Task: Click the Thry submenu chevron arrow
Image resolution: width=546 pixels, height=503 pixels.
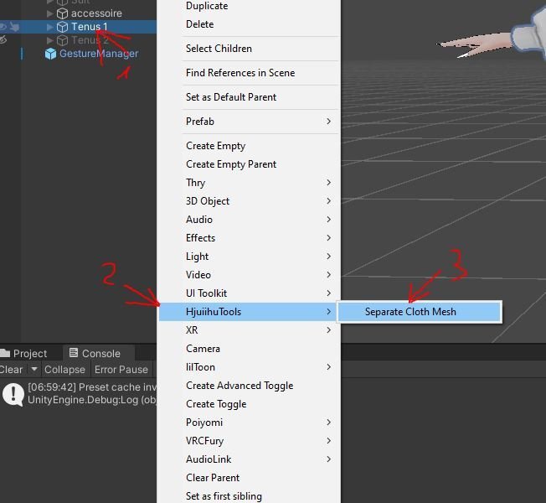Action: click(x=329, y=183)
